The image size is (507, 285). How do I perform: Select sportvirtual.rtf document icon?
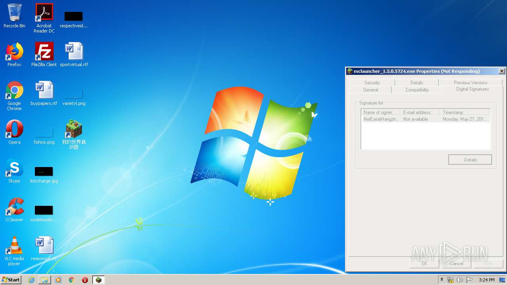coord(74,55)
